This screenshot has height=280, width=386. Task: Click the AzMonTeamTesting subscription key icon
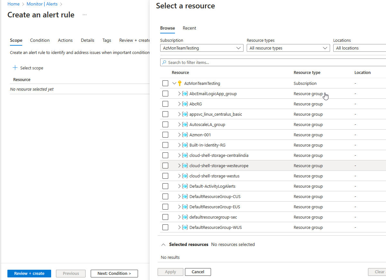[180, 83]
